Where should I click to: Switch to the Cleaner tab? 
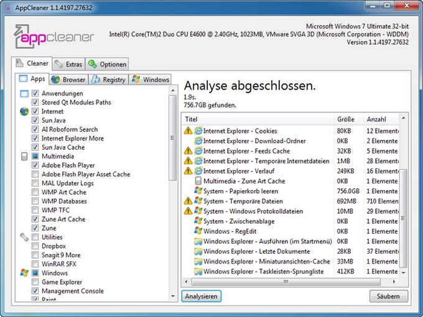32,63
